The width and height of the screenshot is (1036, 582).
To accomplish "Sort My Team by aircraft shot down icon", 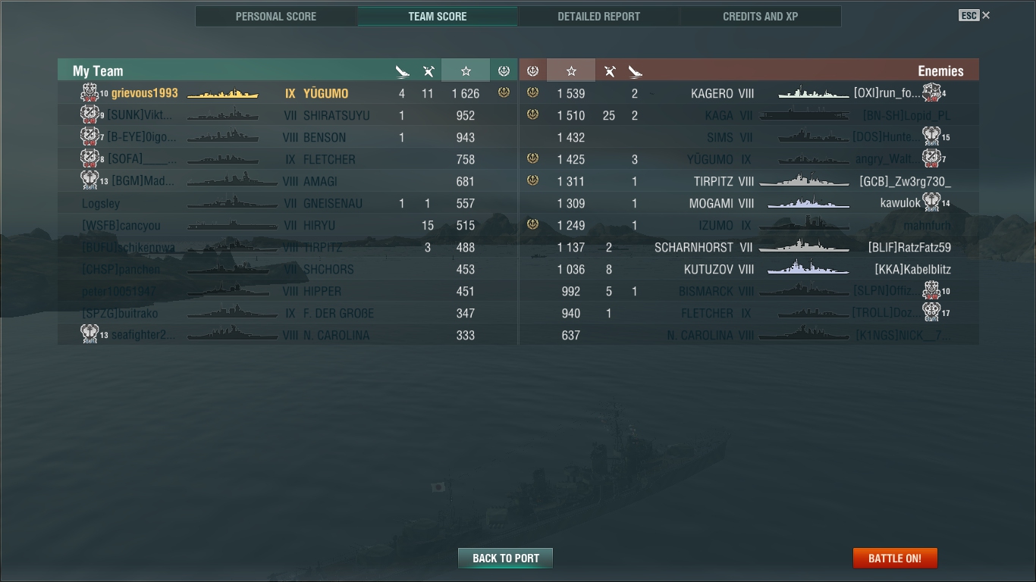I will click(x=429, y=71).
